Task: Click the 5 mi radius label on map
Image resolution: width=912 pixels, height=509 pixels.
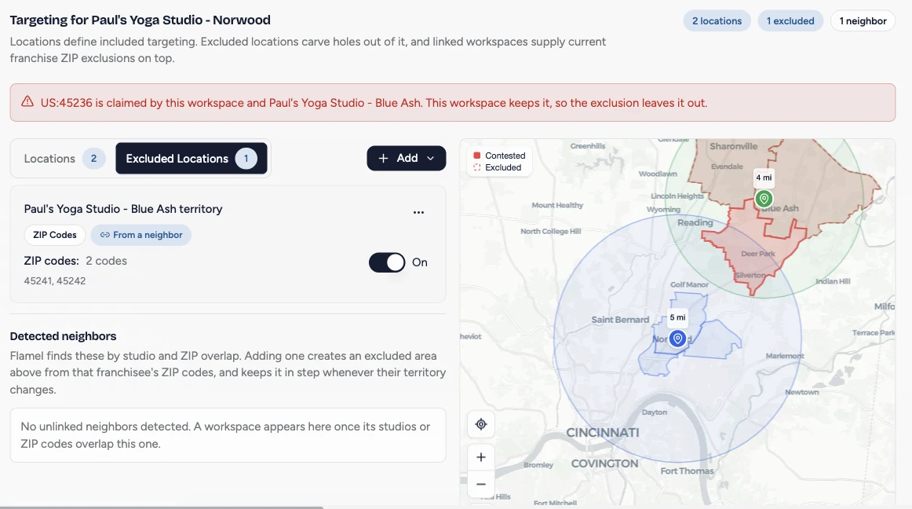Action: (x=677, y=317)
